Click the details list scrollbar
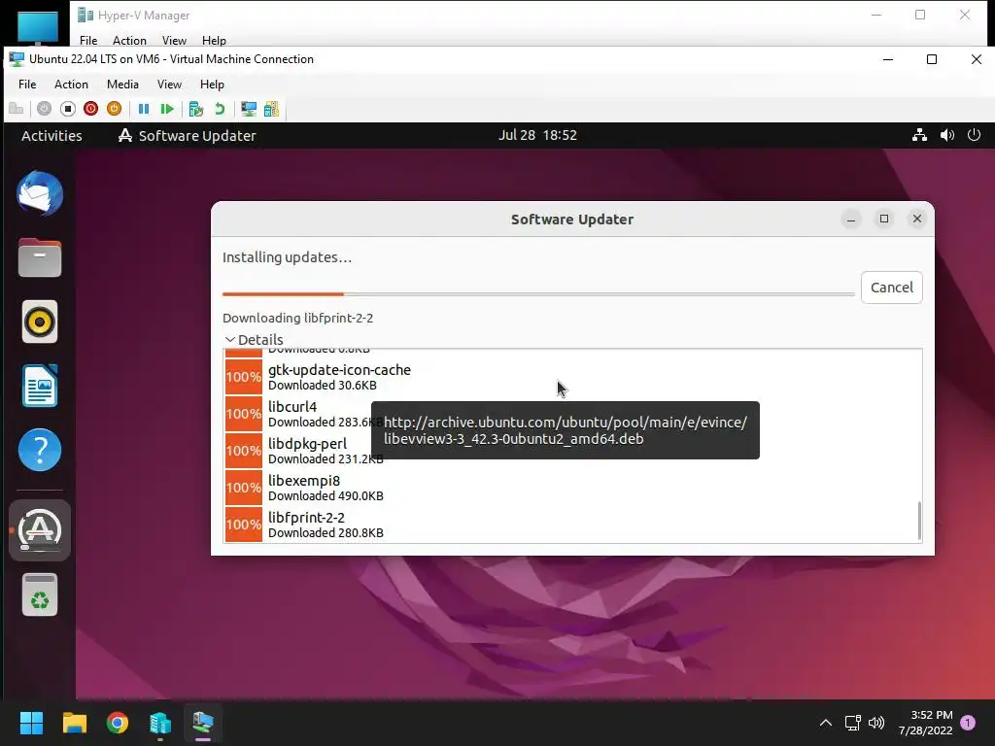995x746 pixels. 919,521
